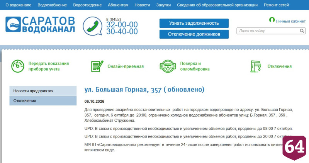
Task: Click the water meter Поверка icon
Action: [x=168, y=66]
